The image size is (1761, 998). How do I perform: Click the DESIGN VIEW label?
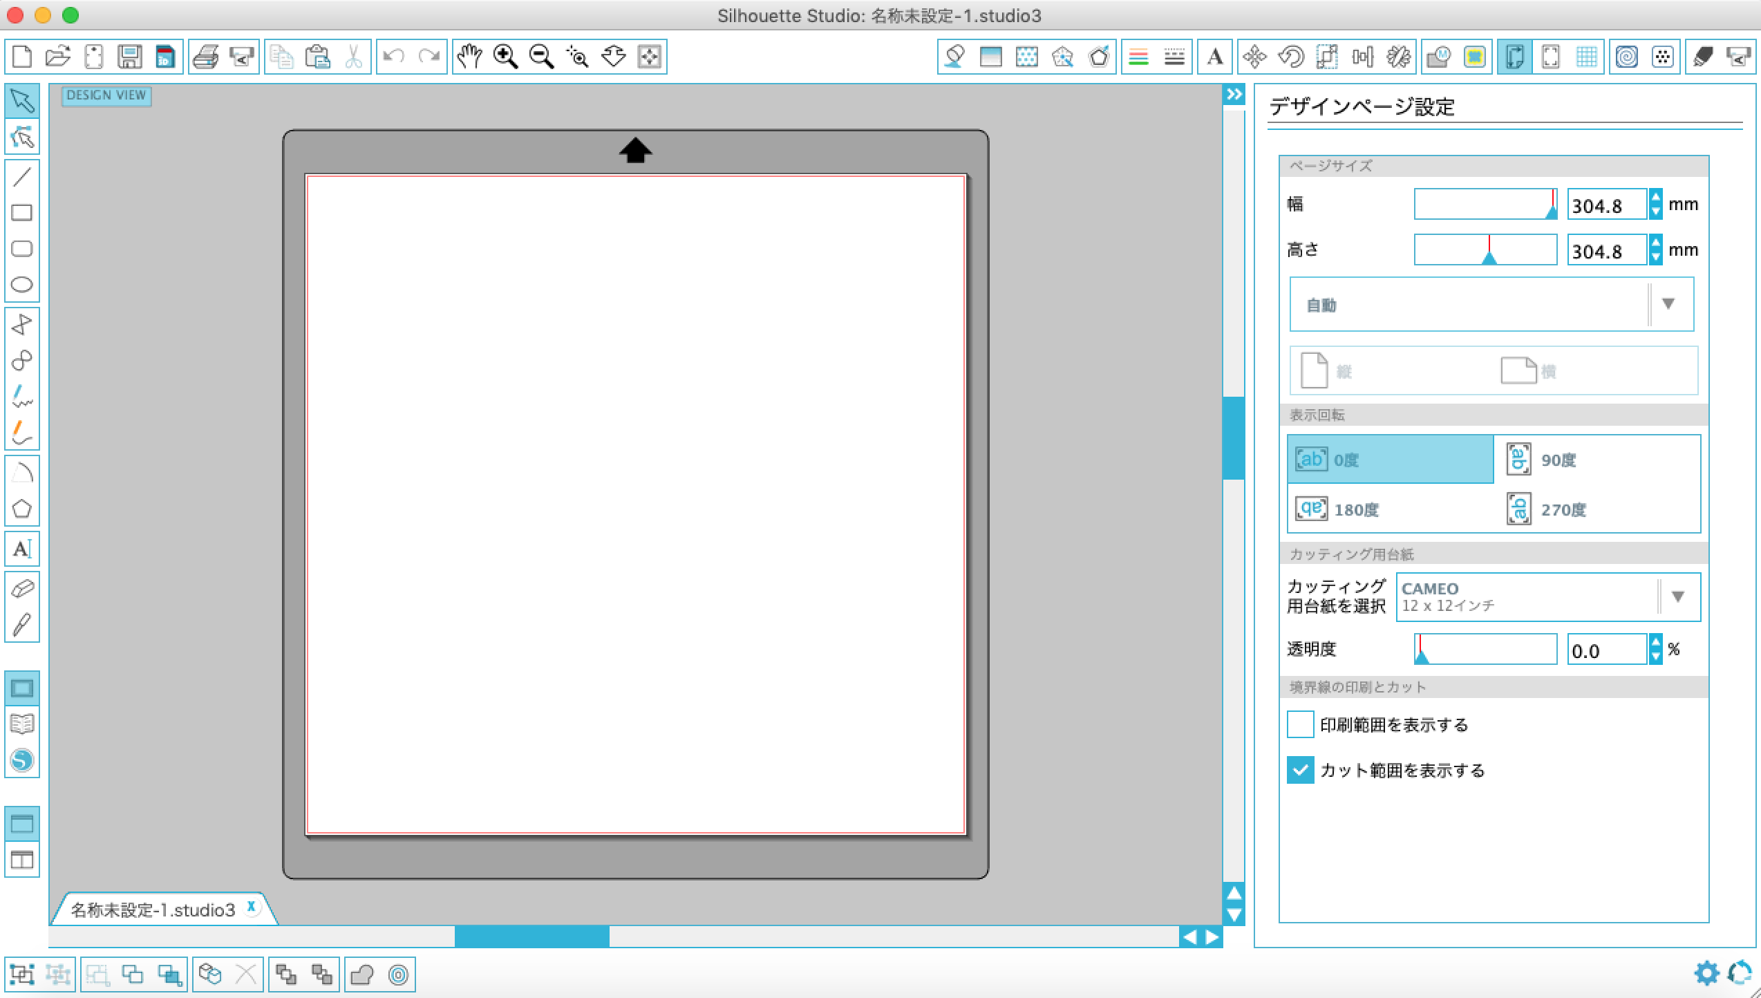106,95
